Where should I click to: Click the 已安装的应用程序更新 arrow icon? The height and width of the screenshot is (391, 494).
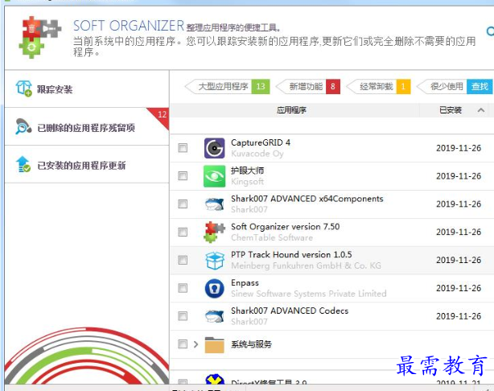tap(23, 164)
